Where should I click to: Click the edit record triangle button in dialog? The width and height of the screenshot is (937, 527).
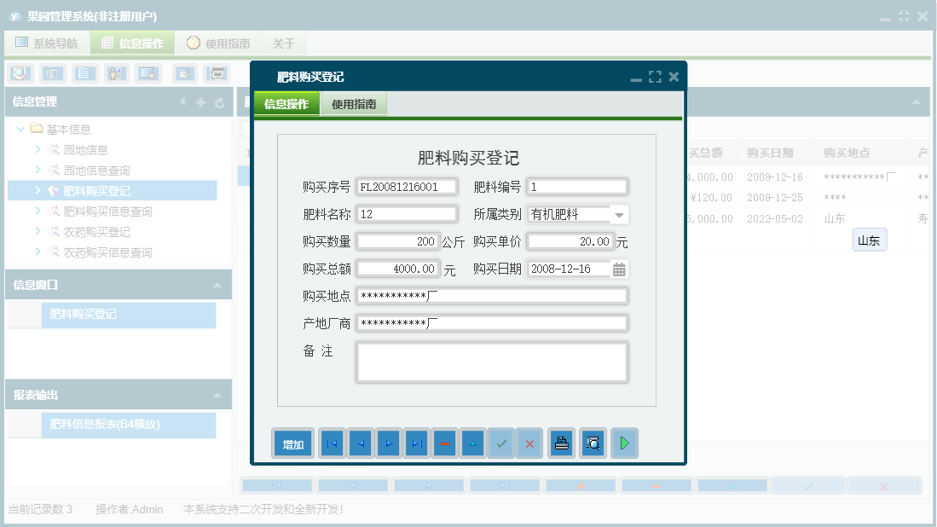pyautogui.click(x=472, y=443)
